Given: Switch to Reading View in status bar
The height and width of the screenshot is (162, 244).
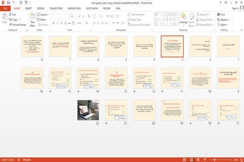Looking at the screenshot, I should click(198, 160).
